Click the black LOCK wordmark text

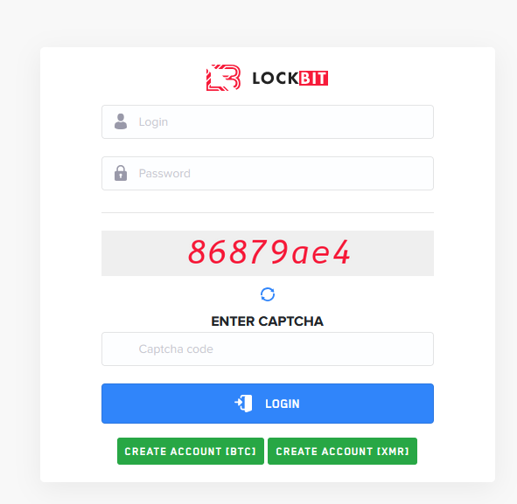tap(276, 79)
